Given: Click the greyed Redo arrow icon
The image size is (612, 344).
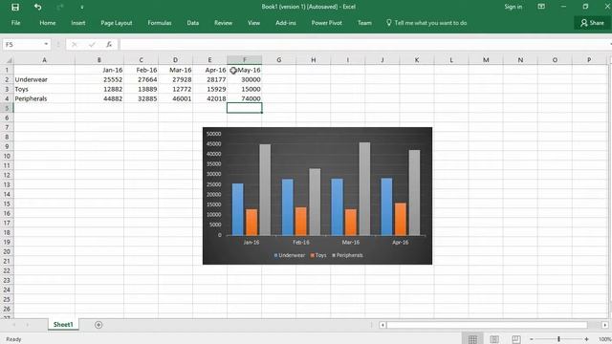Looking at the screenshot, I should click(x=59, y=7).
